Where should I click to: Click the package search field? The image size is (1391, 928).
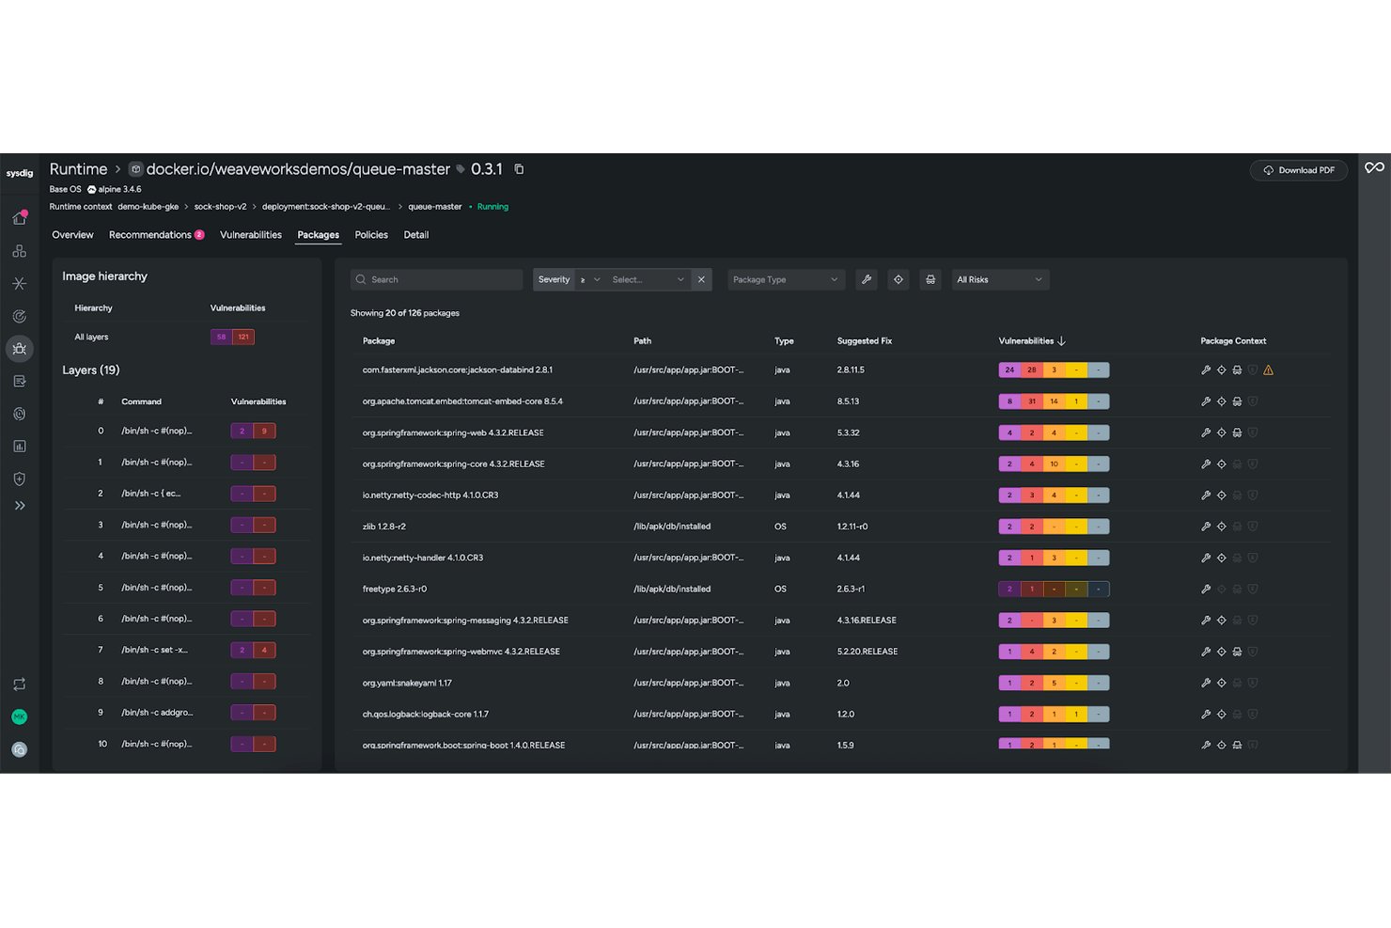point(436,279)
